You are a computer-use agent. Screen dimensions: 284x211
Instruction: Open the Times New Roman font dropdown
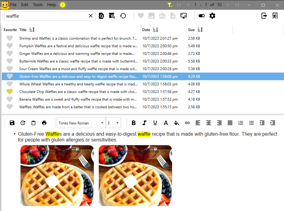(81, 123)
